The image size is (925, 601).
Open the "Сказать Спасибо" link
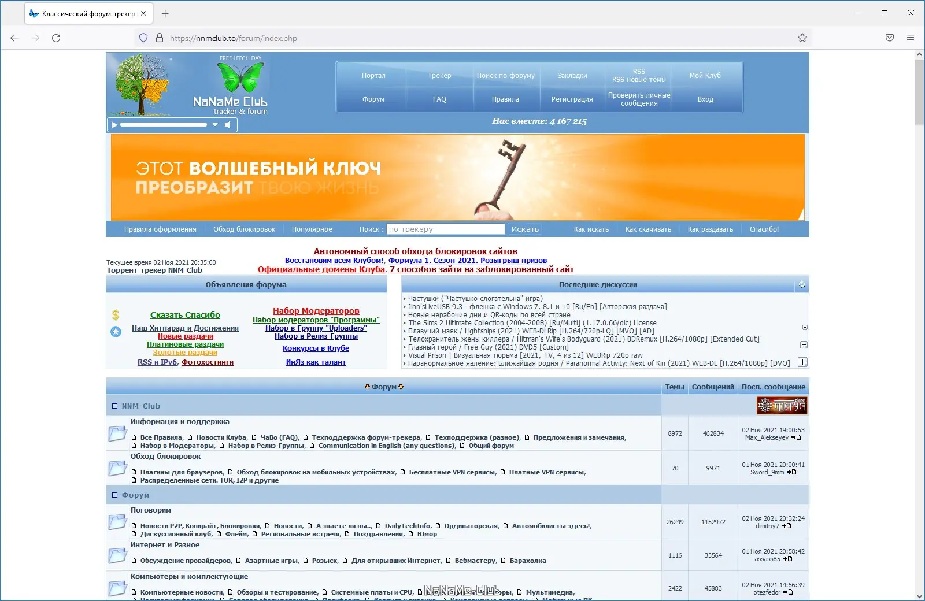pos(184,315)
